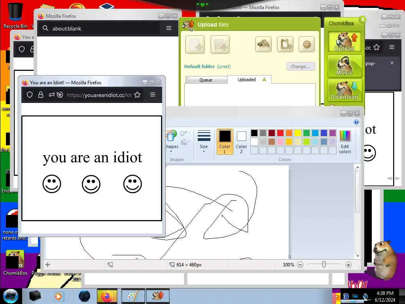Click the search magnifier icon in about:blank window
405x304 pixels.
pyautogui.click(x=45, y=28)
